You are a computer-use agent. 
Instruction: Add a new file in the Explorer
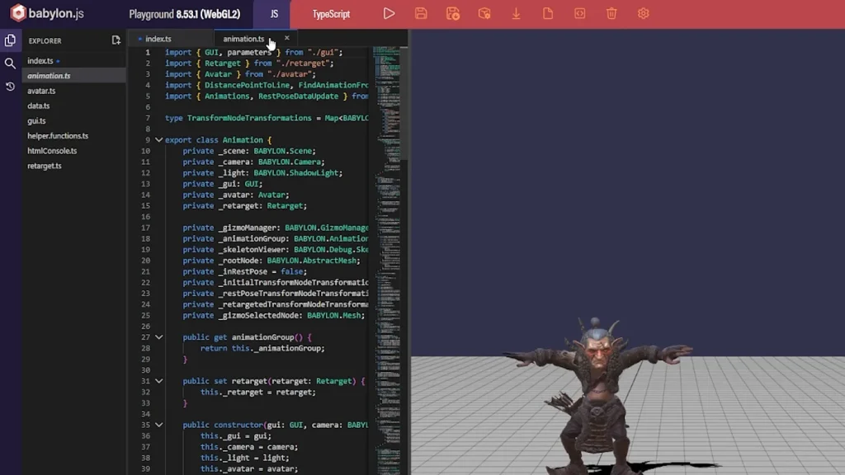[x=116, y=40]
